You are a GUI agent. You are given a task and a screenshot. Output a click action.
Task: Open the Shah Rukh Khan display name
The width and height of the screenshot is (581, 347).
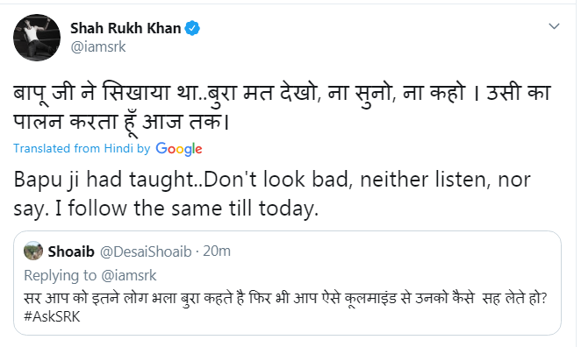(x=126, y=28)
